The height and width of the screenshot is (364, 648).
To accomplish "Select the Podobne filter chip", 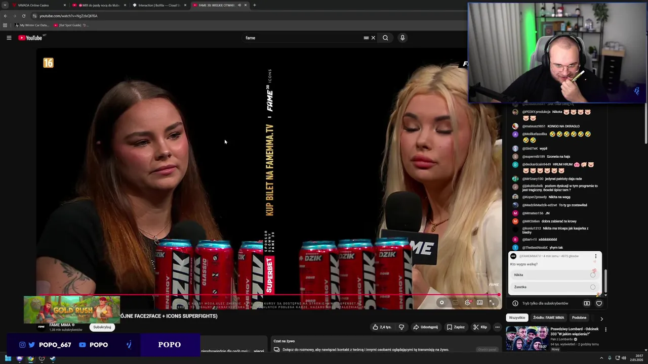I will tap(579, 317).
